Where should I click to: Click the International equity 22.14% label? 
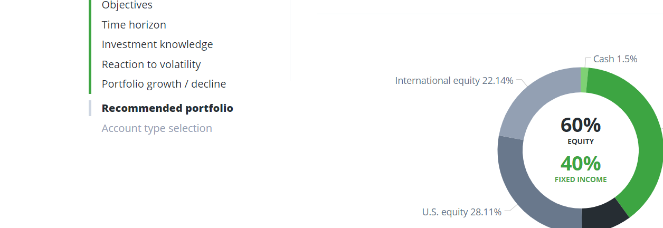pos(454,80)
